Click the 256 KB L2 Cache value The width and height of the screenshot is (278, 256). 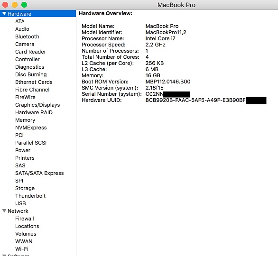click(155, 63)
